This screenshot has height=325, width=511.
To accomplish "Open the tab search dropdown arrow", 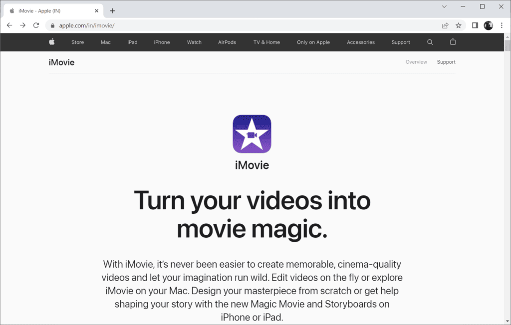I will coord(444,6).
